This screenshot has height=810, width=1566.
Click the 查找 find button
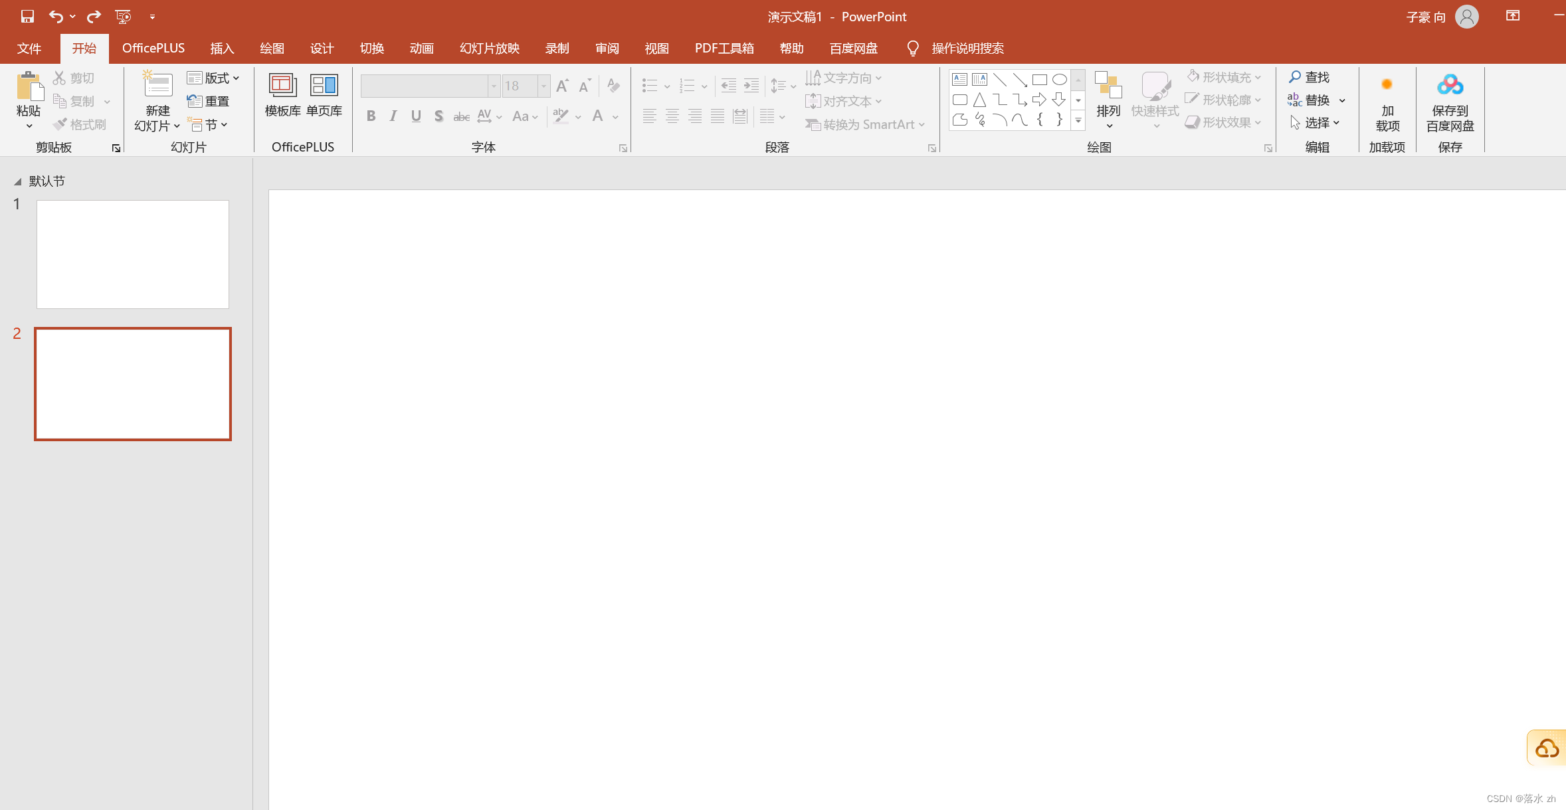[x=1309, y=77]
